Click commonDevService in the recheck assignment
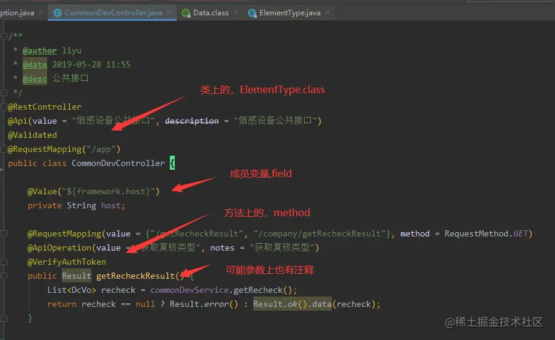 click(189, 290)
